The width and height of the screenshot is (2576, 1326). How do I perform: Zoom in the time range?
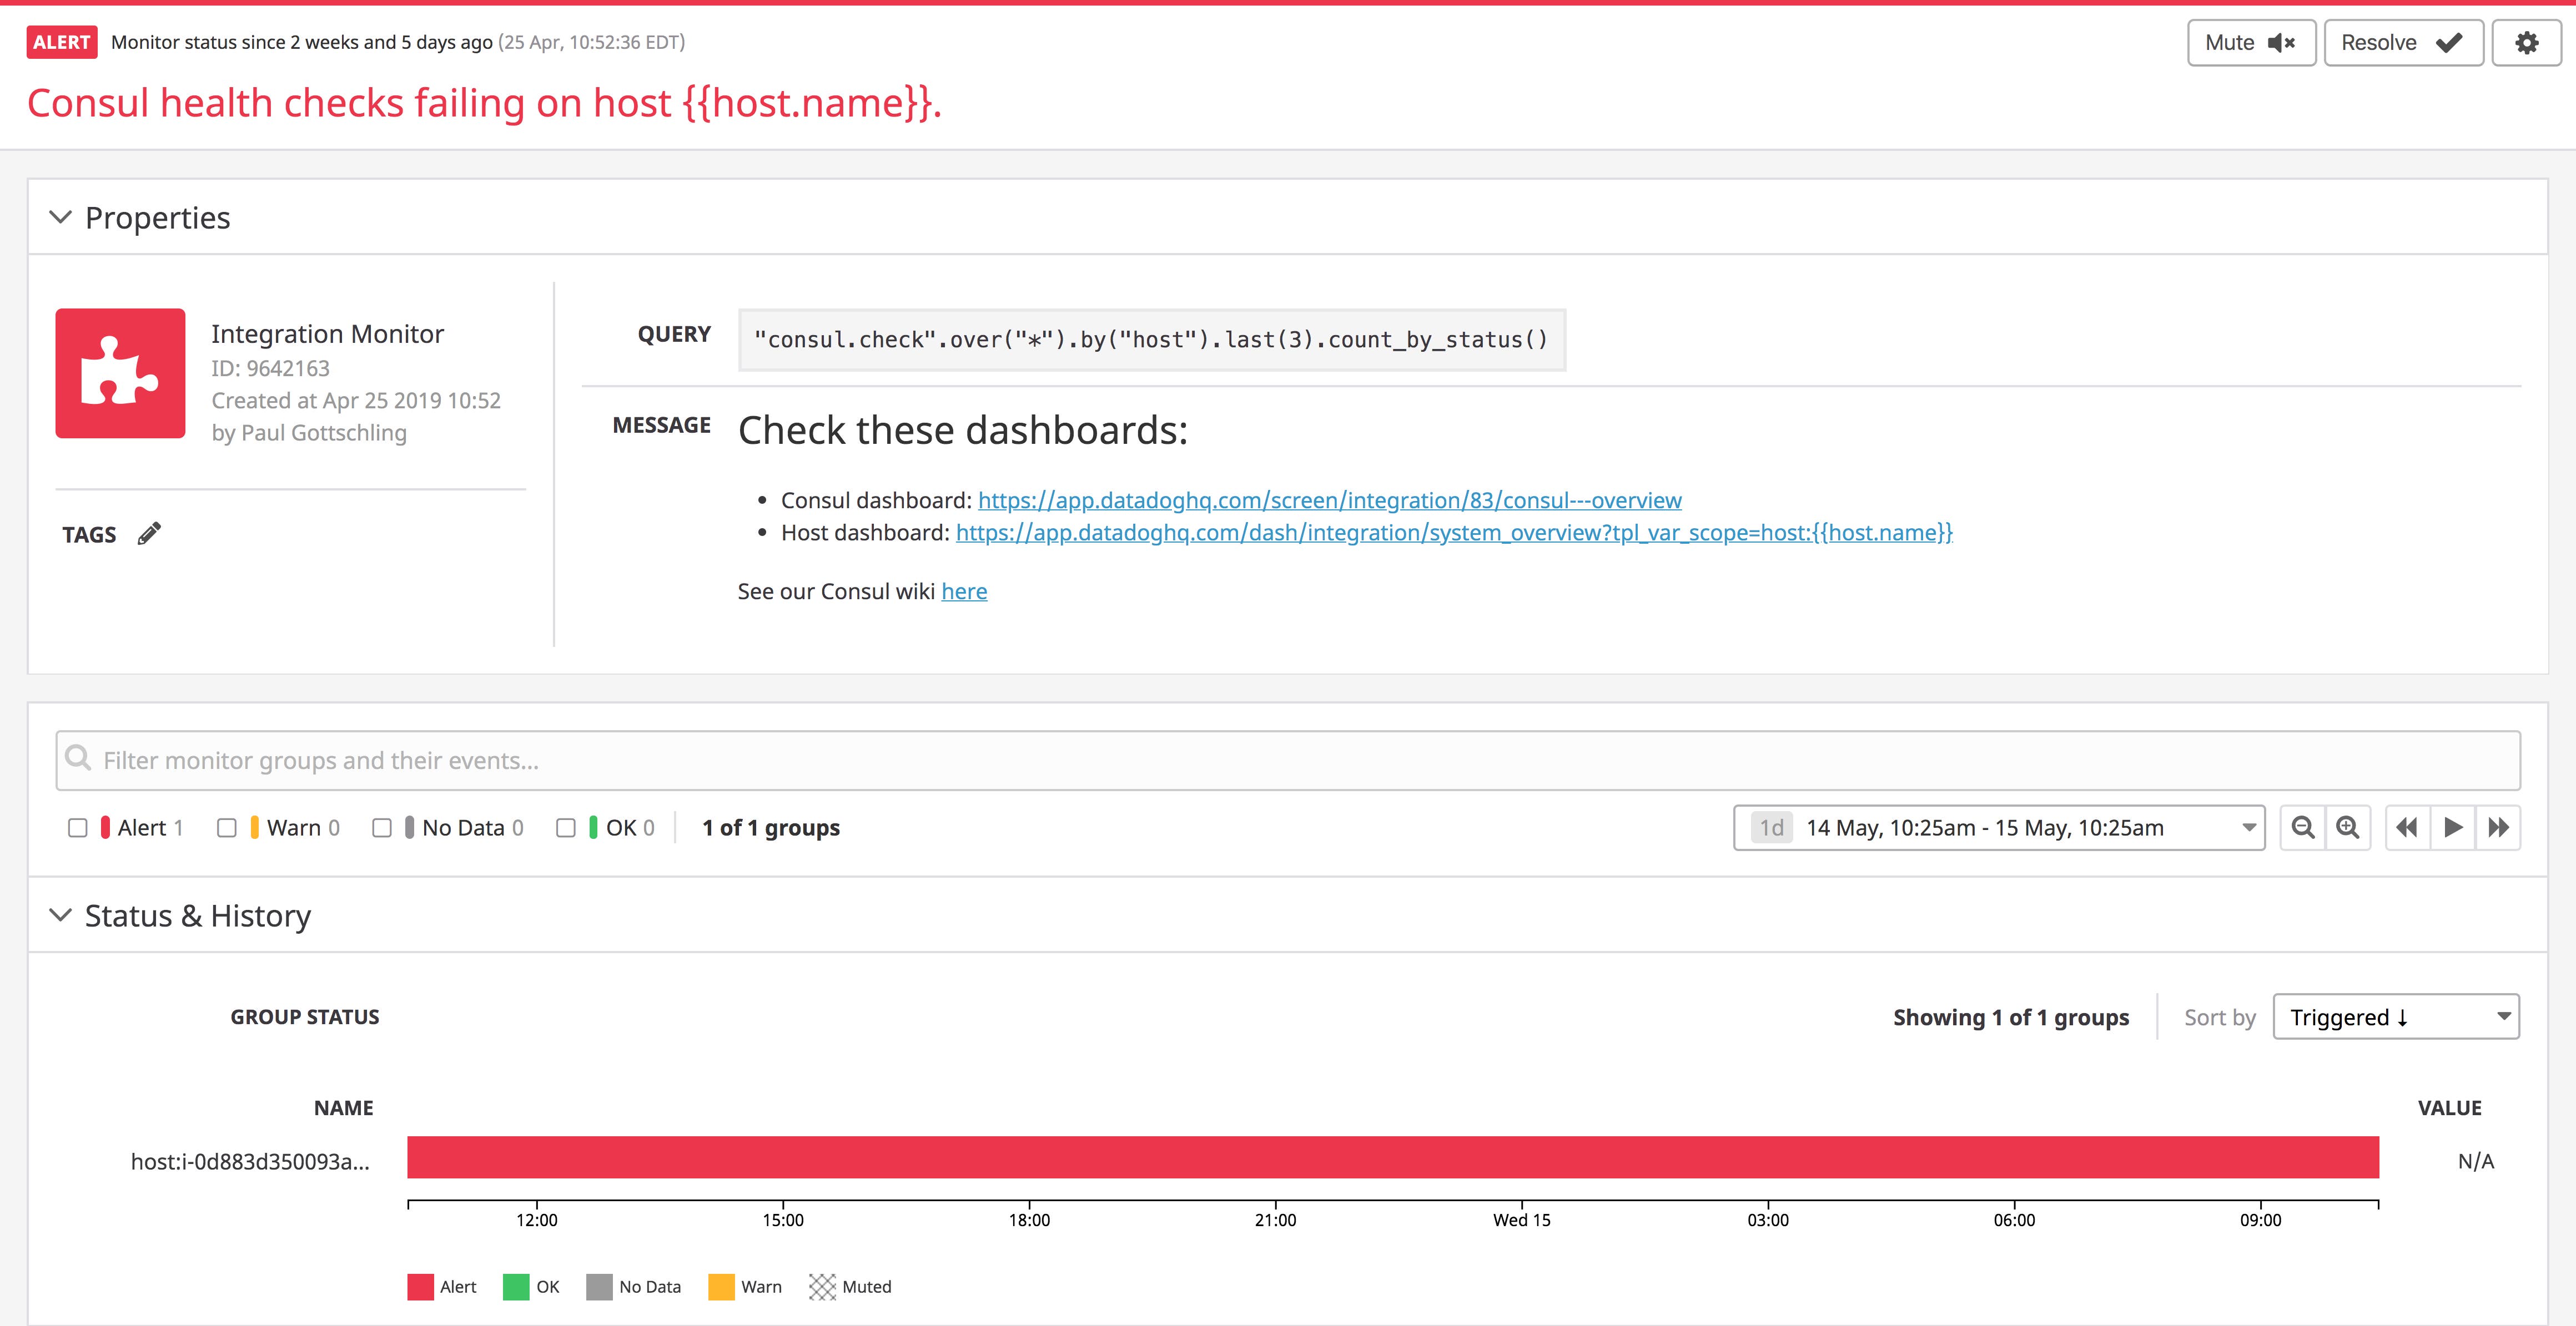pos(2348,827)
